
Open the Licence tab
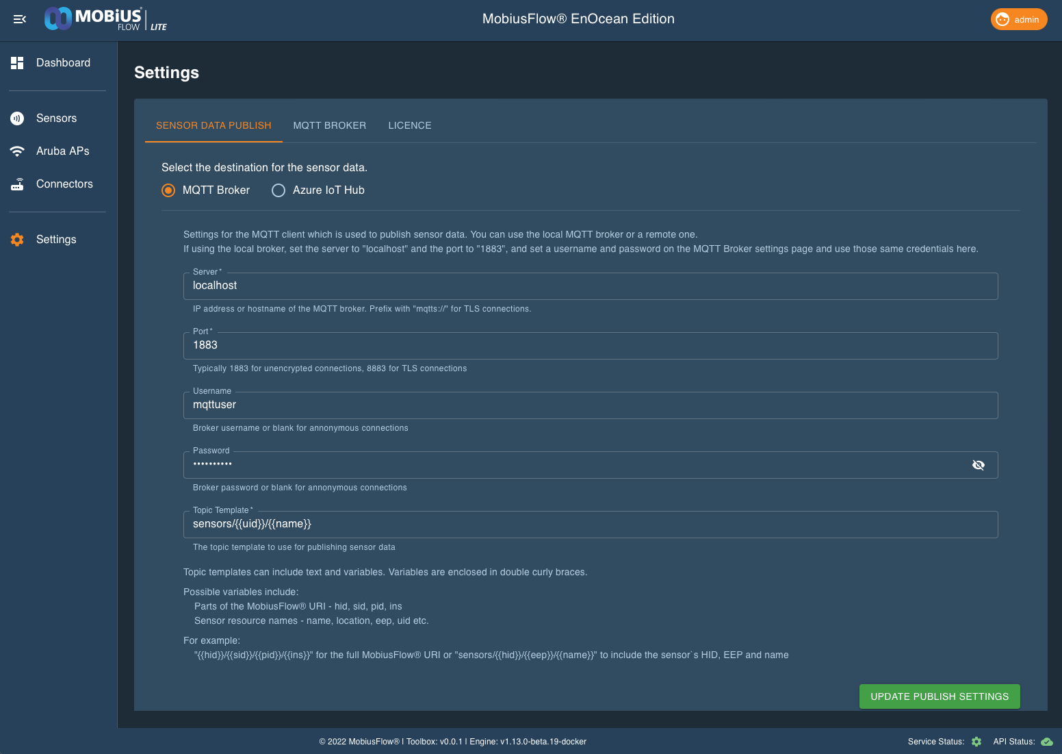[410, 125]
